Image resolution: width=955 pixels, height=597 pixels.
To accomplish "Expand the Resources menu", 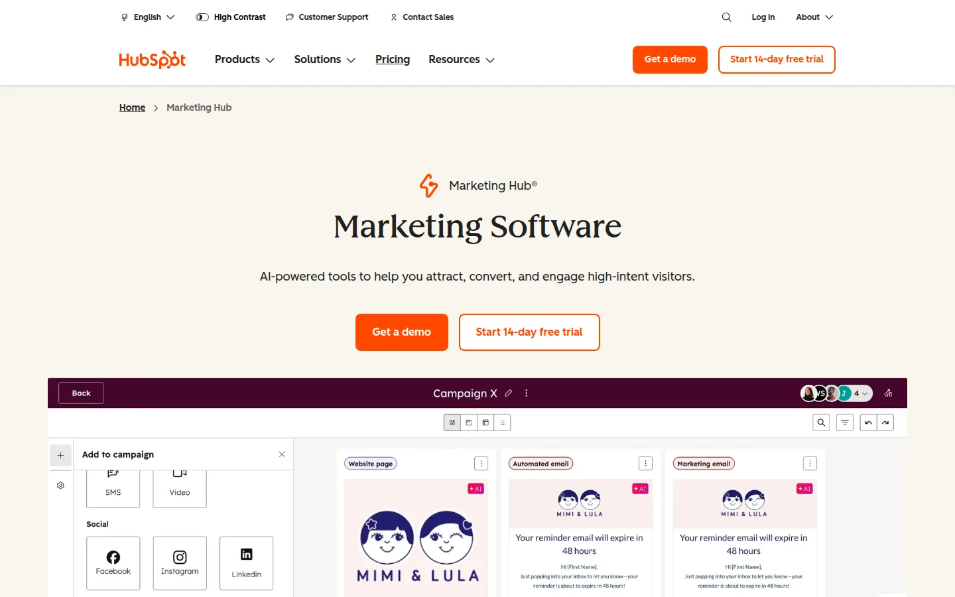I will tap(462, 60).
